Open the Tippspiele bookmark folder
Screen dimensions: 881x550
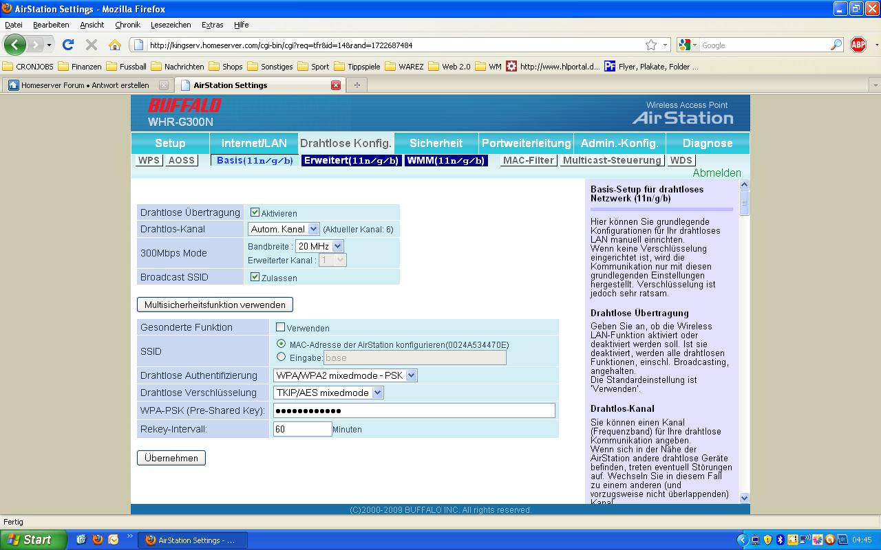point(357,67)
